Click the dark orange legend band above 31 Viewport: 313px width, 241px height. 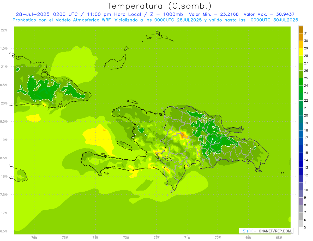point(301,30)
